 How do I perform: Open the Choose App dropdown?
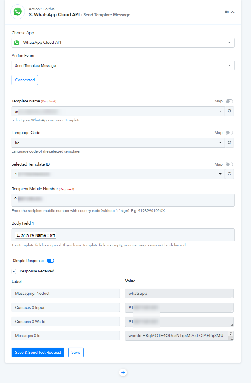point(123,43)
